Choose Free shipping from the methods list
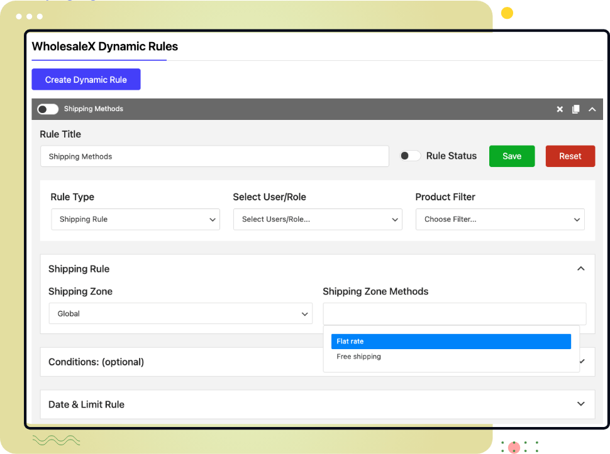 [451, 357]
